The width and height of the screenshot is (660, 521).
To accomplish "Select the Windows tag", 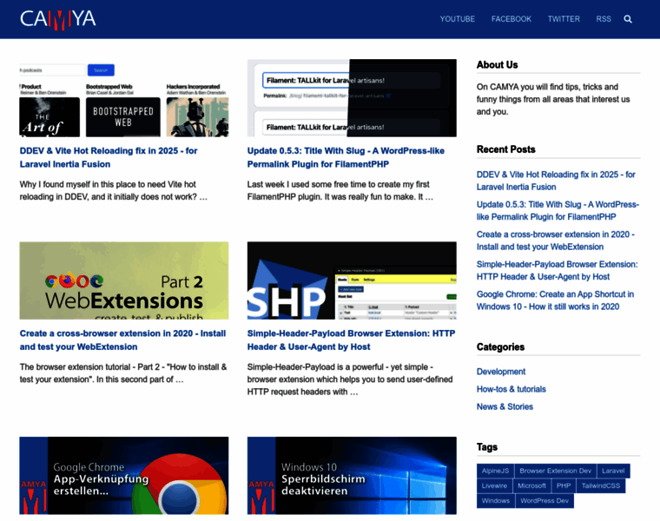I will point(495,501).
